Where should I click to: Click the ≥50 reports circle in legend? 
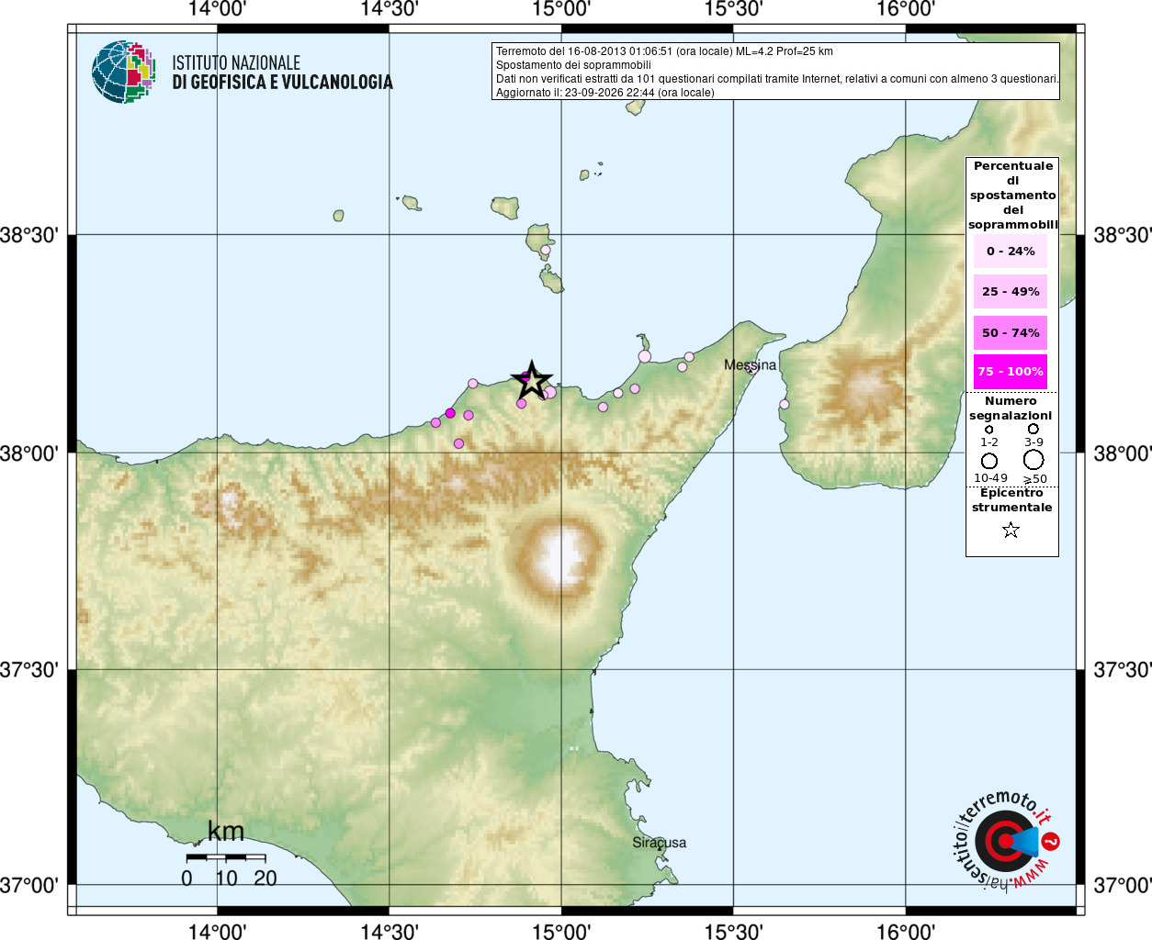tap(1033, 459)
